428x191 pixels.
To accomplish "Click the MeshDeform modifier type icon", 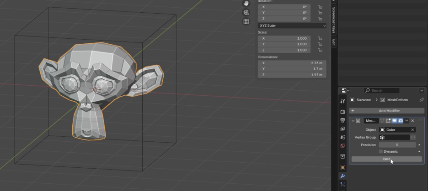I will click(358, 121).
